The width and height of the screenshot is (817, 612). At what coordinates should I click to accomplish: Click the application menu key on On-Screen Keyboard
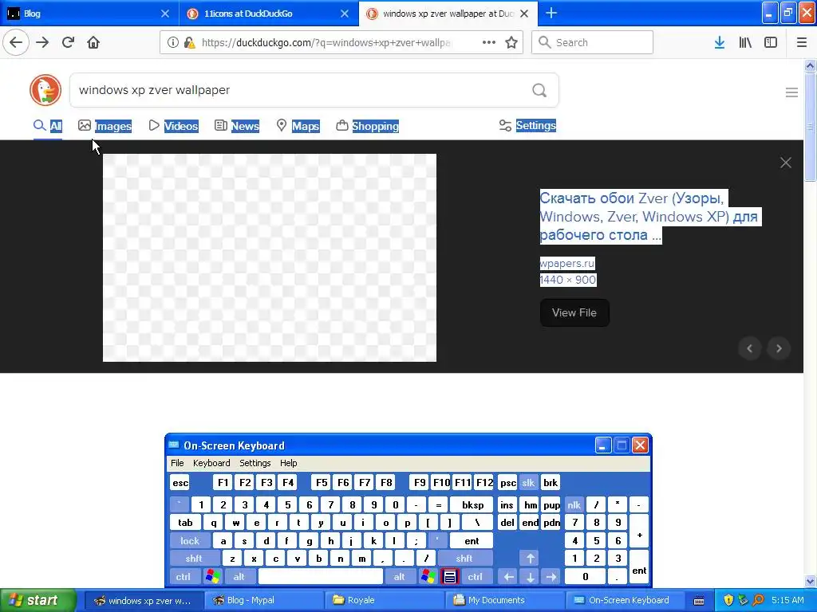coord(450,576)
